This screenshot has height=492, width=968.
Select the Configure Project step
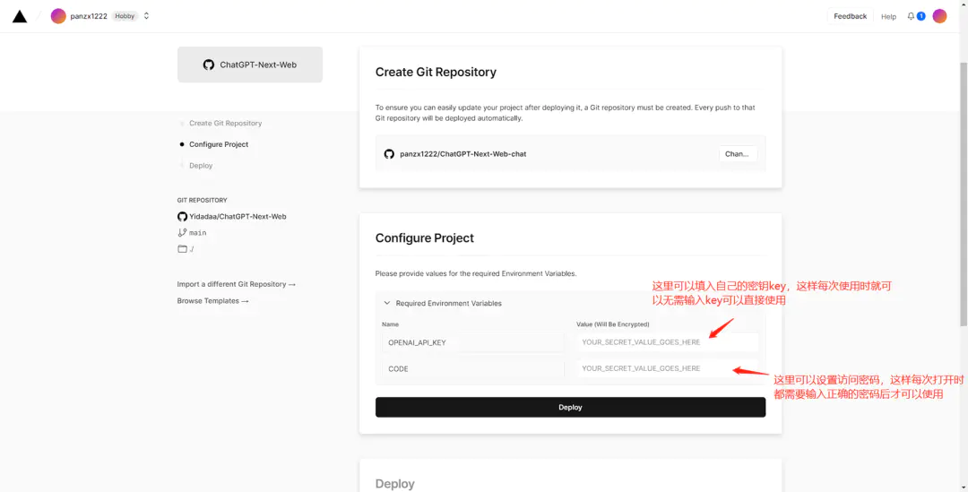point(218,144)
